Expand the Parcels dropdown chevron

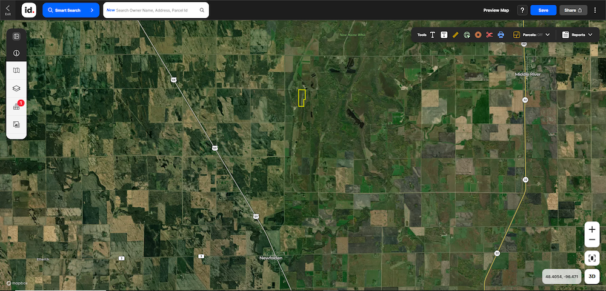tap(548, 35)
